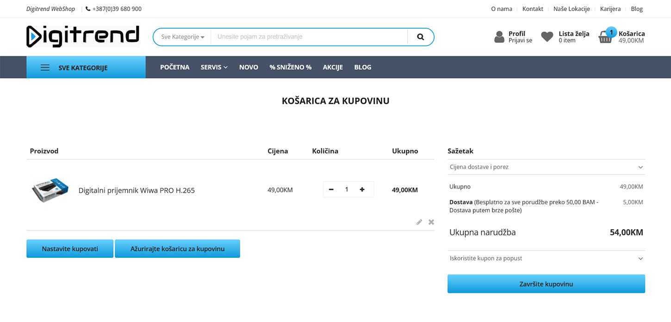This screenshot has width=671, height=322.
Task: Decrease quantity with minus button
Action: [x=331, y=189]
